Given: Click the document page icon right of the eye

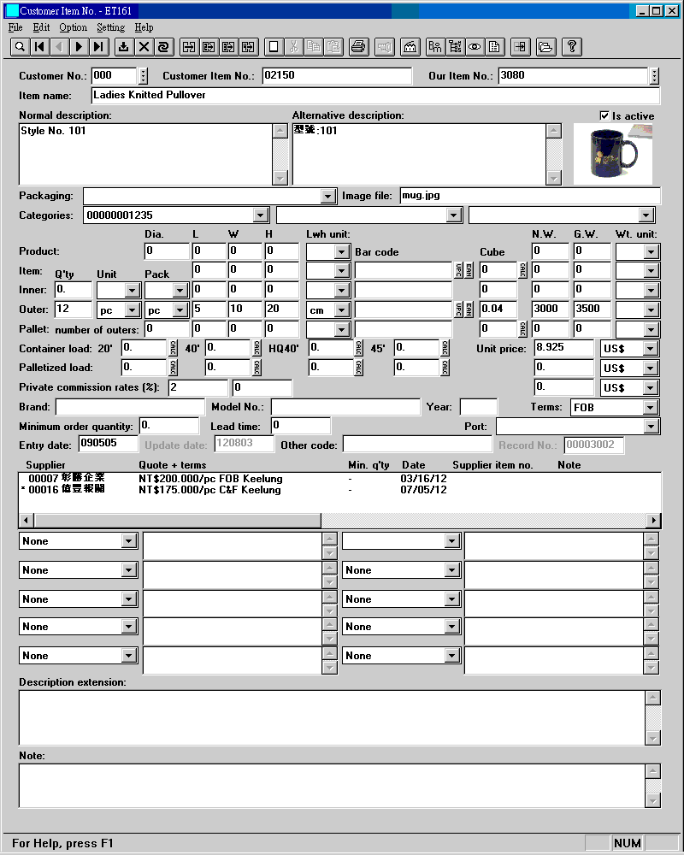Looking at the screenshot, I should pyautogui.click(x=494, y=47).
